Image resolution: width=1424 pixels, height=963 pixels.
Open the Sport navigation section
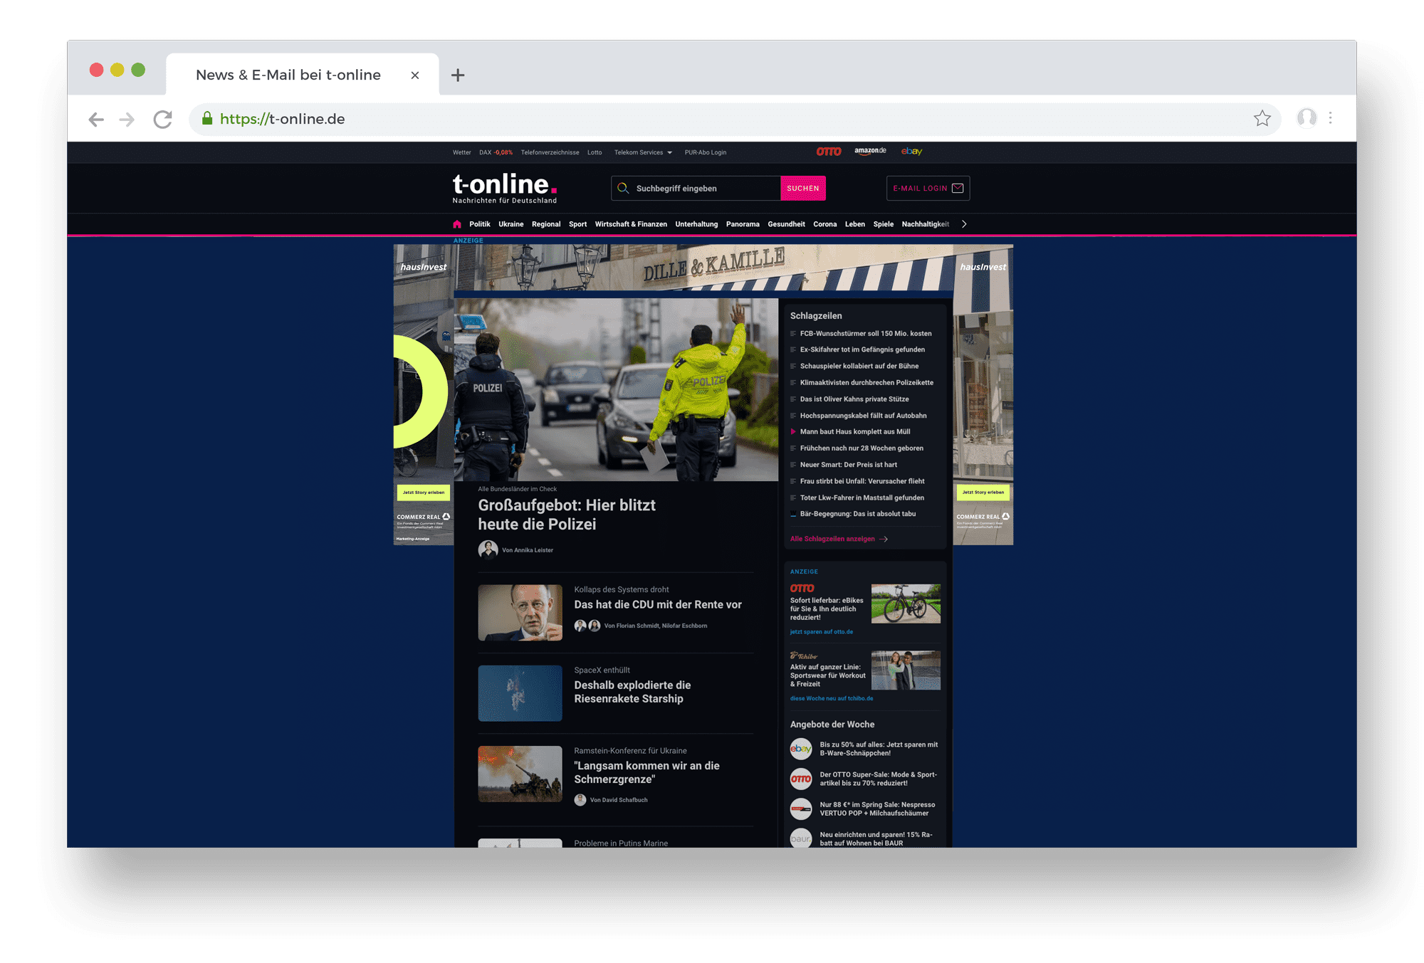point(577,224)
